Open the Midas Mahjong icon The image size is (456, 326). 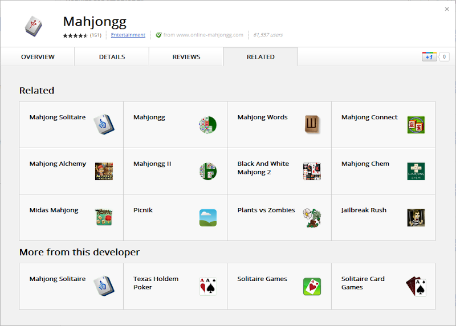[104, 217]
